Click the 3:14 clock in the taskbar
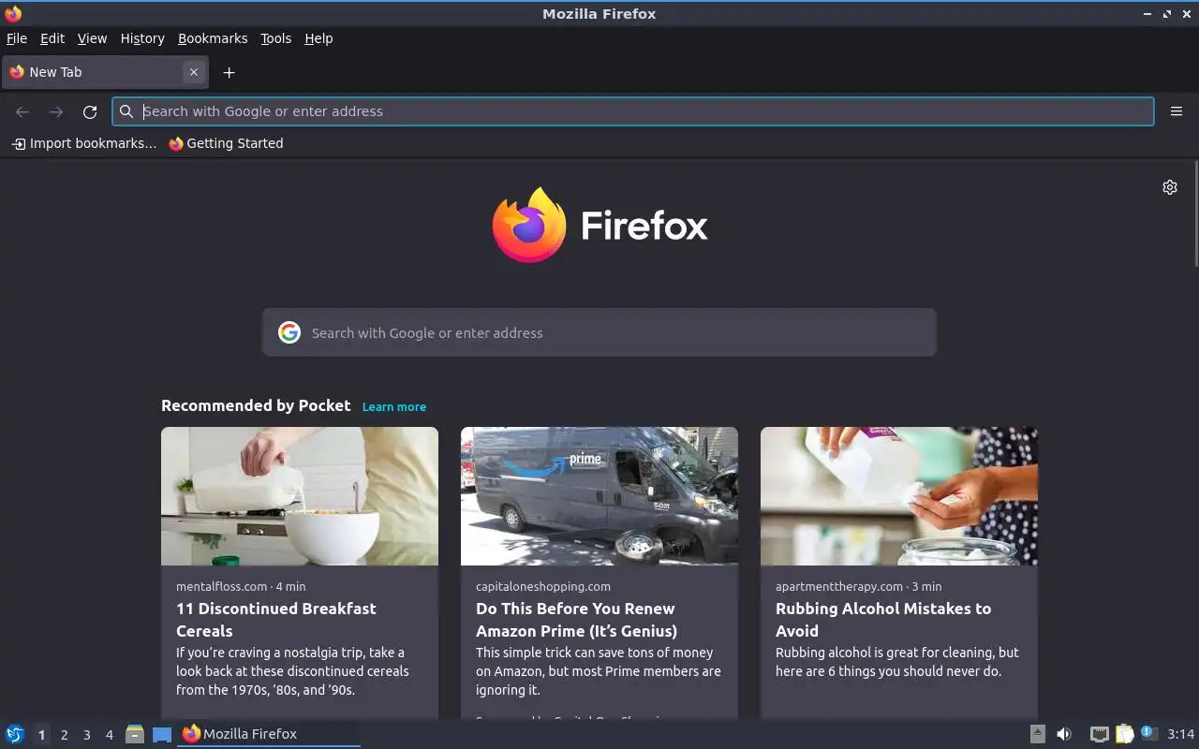 [x=1181, y=734]
